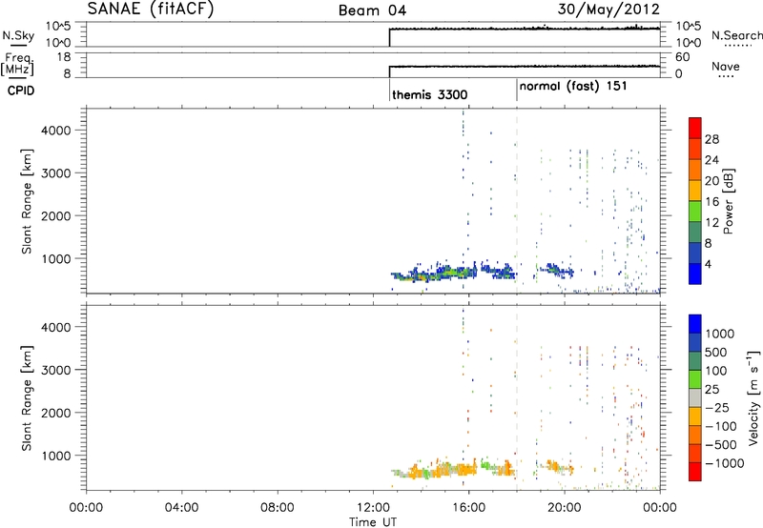This screenshot has width=763, height=528.
Task: Click the 20:00 time tick label
Action: 564,508
